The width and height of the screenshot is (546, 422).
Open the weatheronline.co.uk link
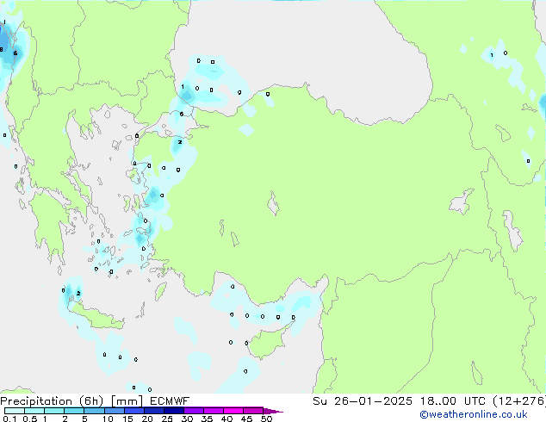pyautogui.click(x=474, y=414)
